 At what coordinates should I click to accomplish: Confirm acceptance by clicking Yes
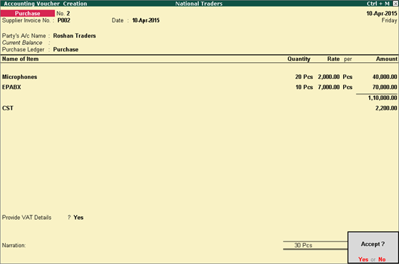tap(363, 259)
